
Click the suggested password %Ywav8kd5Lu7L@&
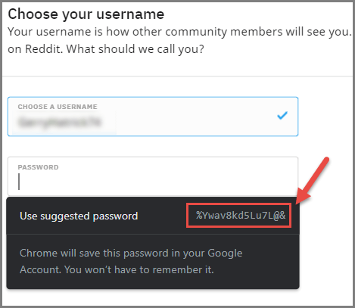[x=241, y=216]
